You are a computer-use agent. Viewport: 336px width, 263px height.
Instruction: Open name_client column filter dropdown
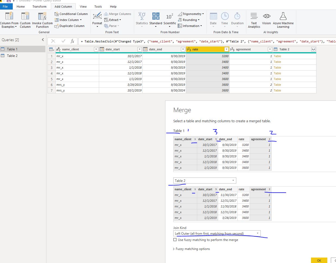96,49
